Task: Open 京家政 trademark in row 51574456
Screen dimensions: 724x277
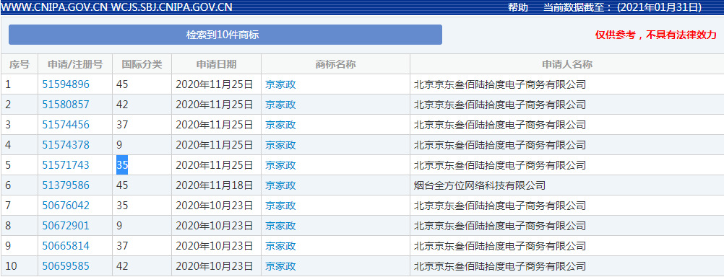Action: (281, 125)
